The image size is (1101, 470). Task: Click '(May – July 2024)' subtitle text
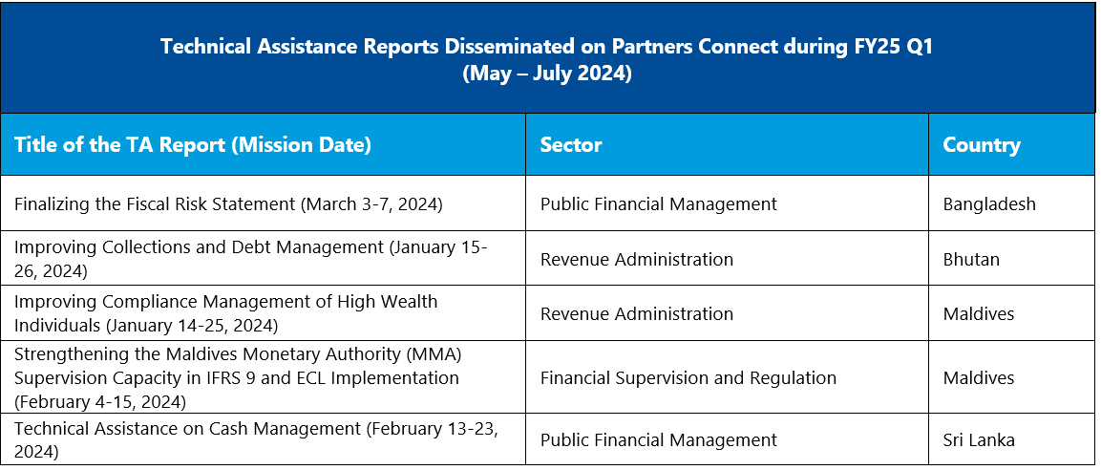(547, 74)
